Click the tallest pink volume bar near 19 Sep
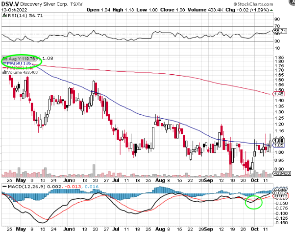This screenshot has height=232, width=295. coord(230,160)
